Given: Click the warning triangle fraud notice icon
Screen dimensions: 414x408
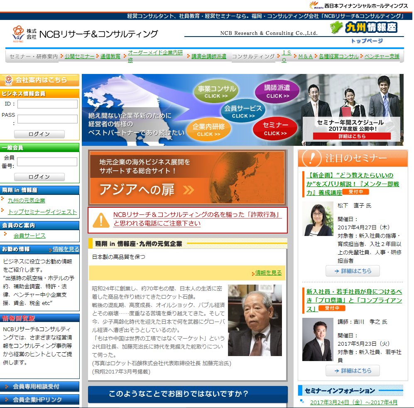Looking at the screenshot, I should click(101, 220).
